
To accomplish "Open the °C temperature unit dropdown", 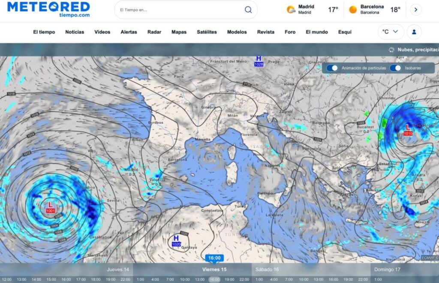I will (x=391, y=32).
